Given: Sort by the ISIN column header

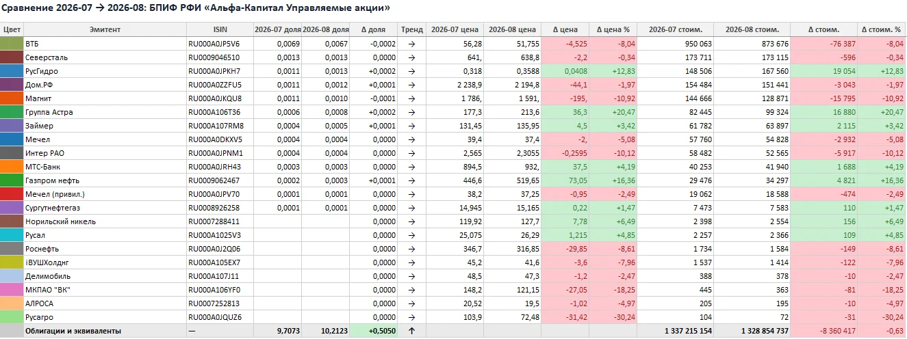Looking at the screenshot, I should [x=220, y=29].
